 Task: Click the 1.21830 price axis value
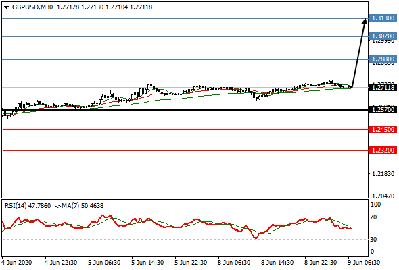(x=383, y=174)
